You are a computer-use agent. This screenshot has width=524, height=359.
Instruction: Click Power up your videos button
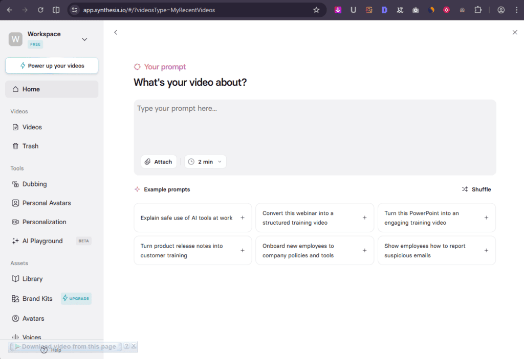click(x=52, y=66)
